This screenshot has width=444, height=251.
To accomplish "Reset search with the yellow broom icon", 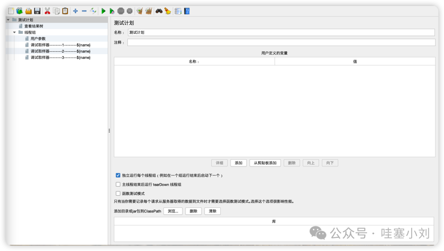I will point(168,11).
